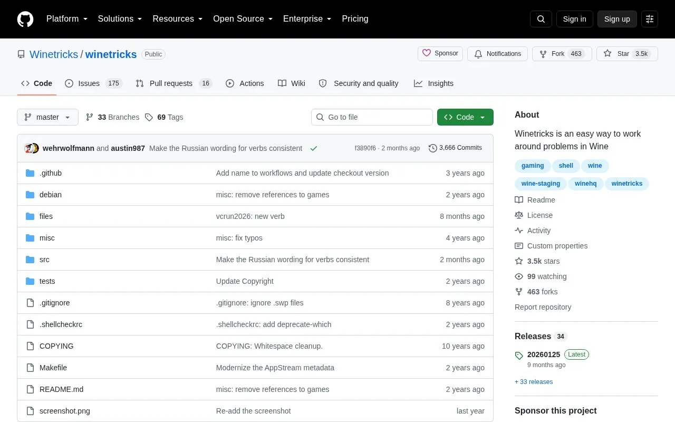Open the header appearance settings icon
The height and width of the screenshot is (422, 675).
(650, 19)
